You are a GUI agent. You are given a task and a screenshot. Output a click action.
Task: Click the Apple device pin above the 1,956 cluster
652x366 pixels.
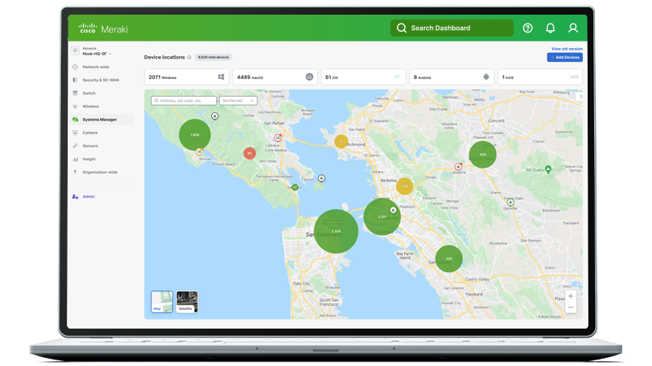(x=215, y=116)
